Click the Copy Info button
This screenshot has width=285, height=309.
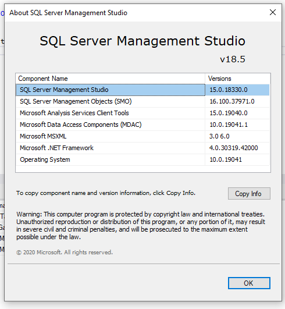coord(249,194)
